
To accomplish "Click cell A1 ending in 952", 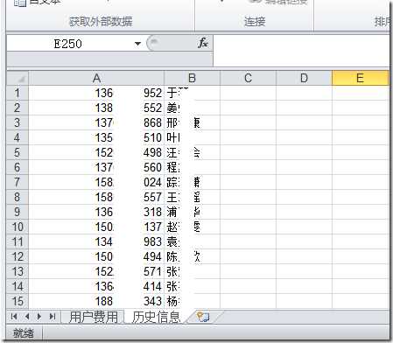I will [96, 93].
